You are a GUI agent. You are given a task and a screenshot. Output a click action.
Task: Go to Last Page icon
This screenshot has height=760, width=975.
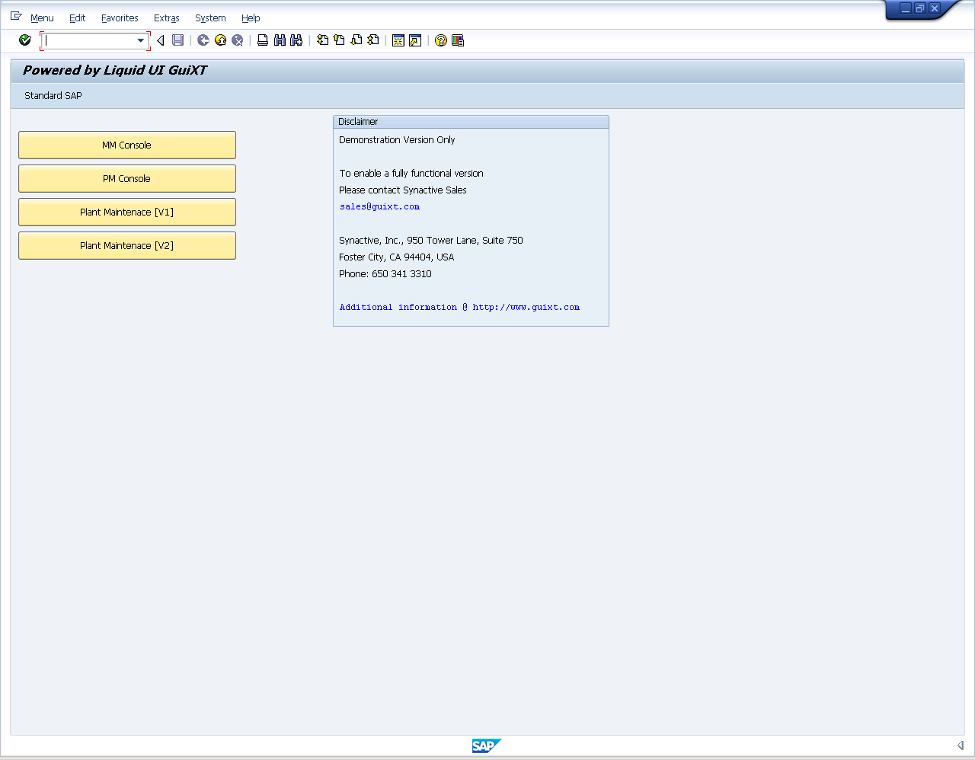click(373, 40)
